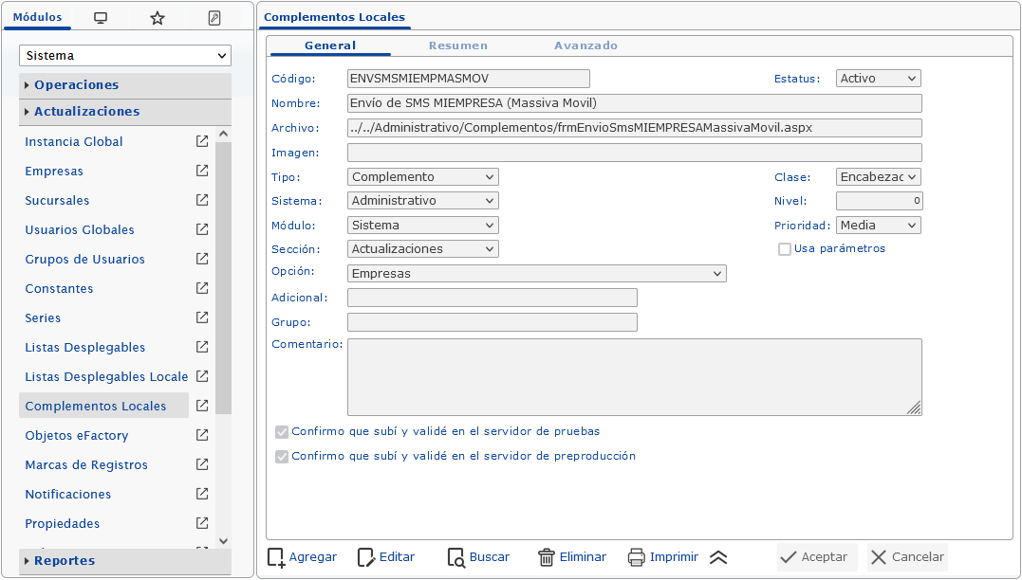Open Sucursales in new window icon
The image size is (1022, 580).
click(x=202, y=200)
